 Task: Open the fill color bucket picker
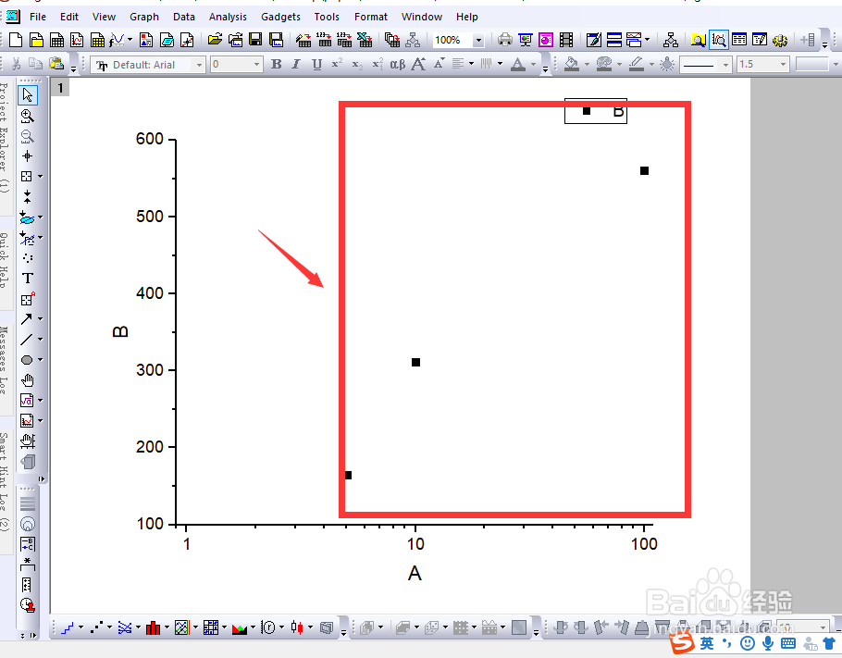(572, 64)
